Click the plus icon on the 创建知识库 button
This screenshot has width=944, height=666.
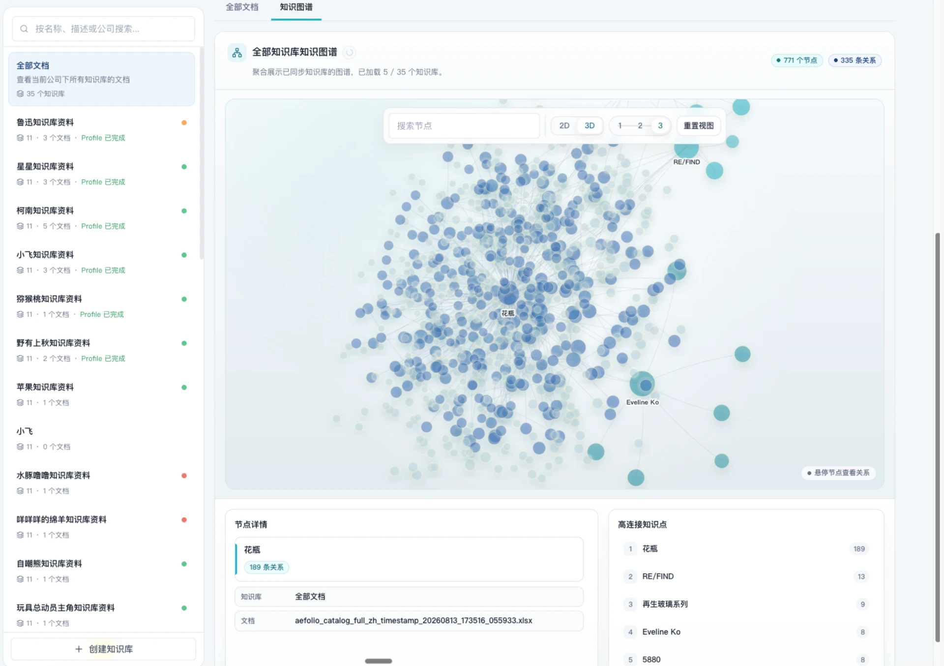[79, 649]
